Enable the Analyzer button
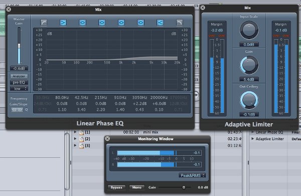The width and height of the screenshot is (301, 196). 19,76
